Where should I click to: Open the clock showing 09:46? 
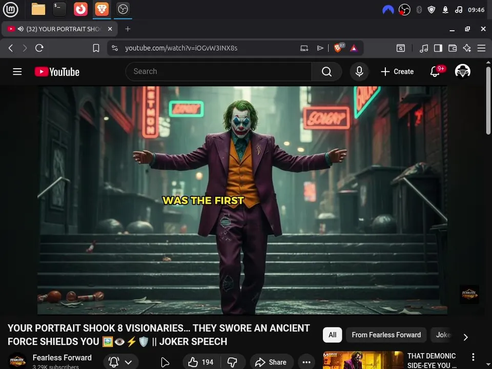pos(476,10)
